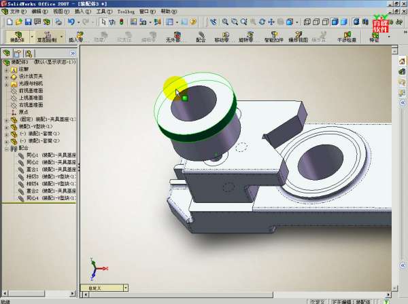The width and height of the screenshot is (408, 304).
Task: Click the 移动零部件 move component icon
Action: 222,37
